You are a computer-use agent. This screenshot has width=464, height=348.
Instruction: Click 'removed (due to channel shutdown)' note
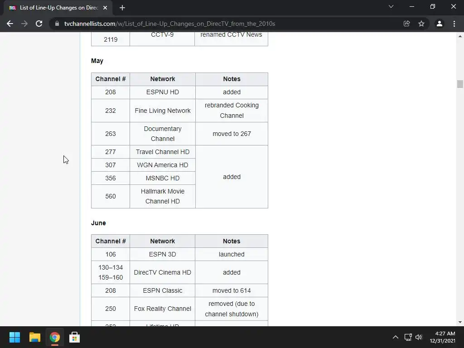pyautogui.click(x=232, y=309)
